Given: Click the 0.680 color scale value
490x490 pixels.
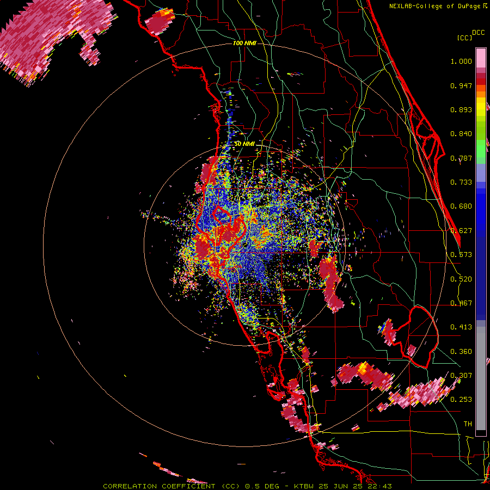Looking at the screenshot, I should [x=461, y=206].
